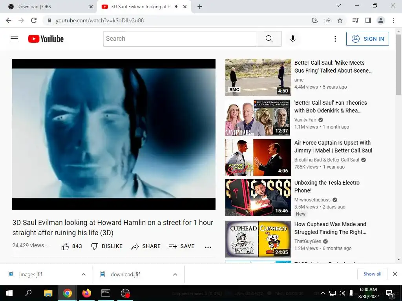Click Show all downloads
Image resolution: width=402 pixels, height=301 pixels.
pos(372,274)
